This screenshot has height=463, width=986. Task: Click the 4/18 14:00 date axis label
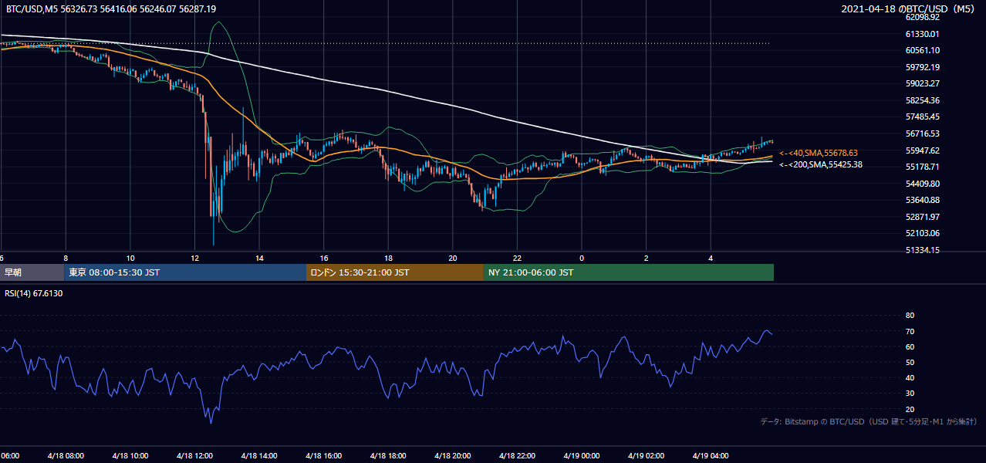[259, 456]
